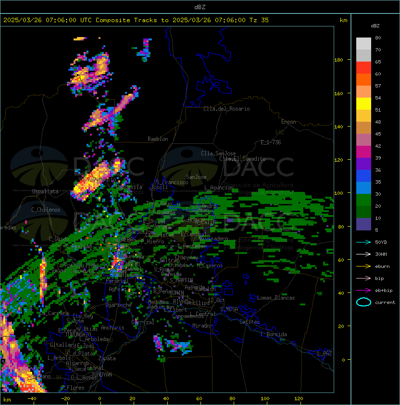Click the 'eburn' legend label
This screenshot has height=405, width=400.
(382, 266)
